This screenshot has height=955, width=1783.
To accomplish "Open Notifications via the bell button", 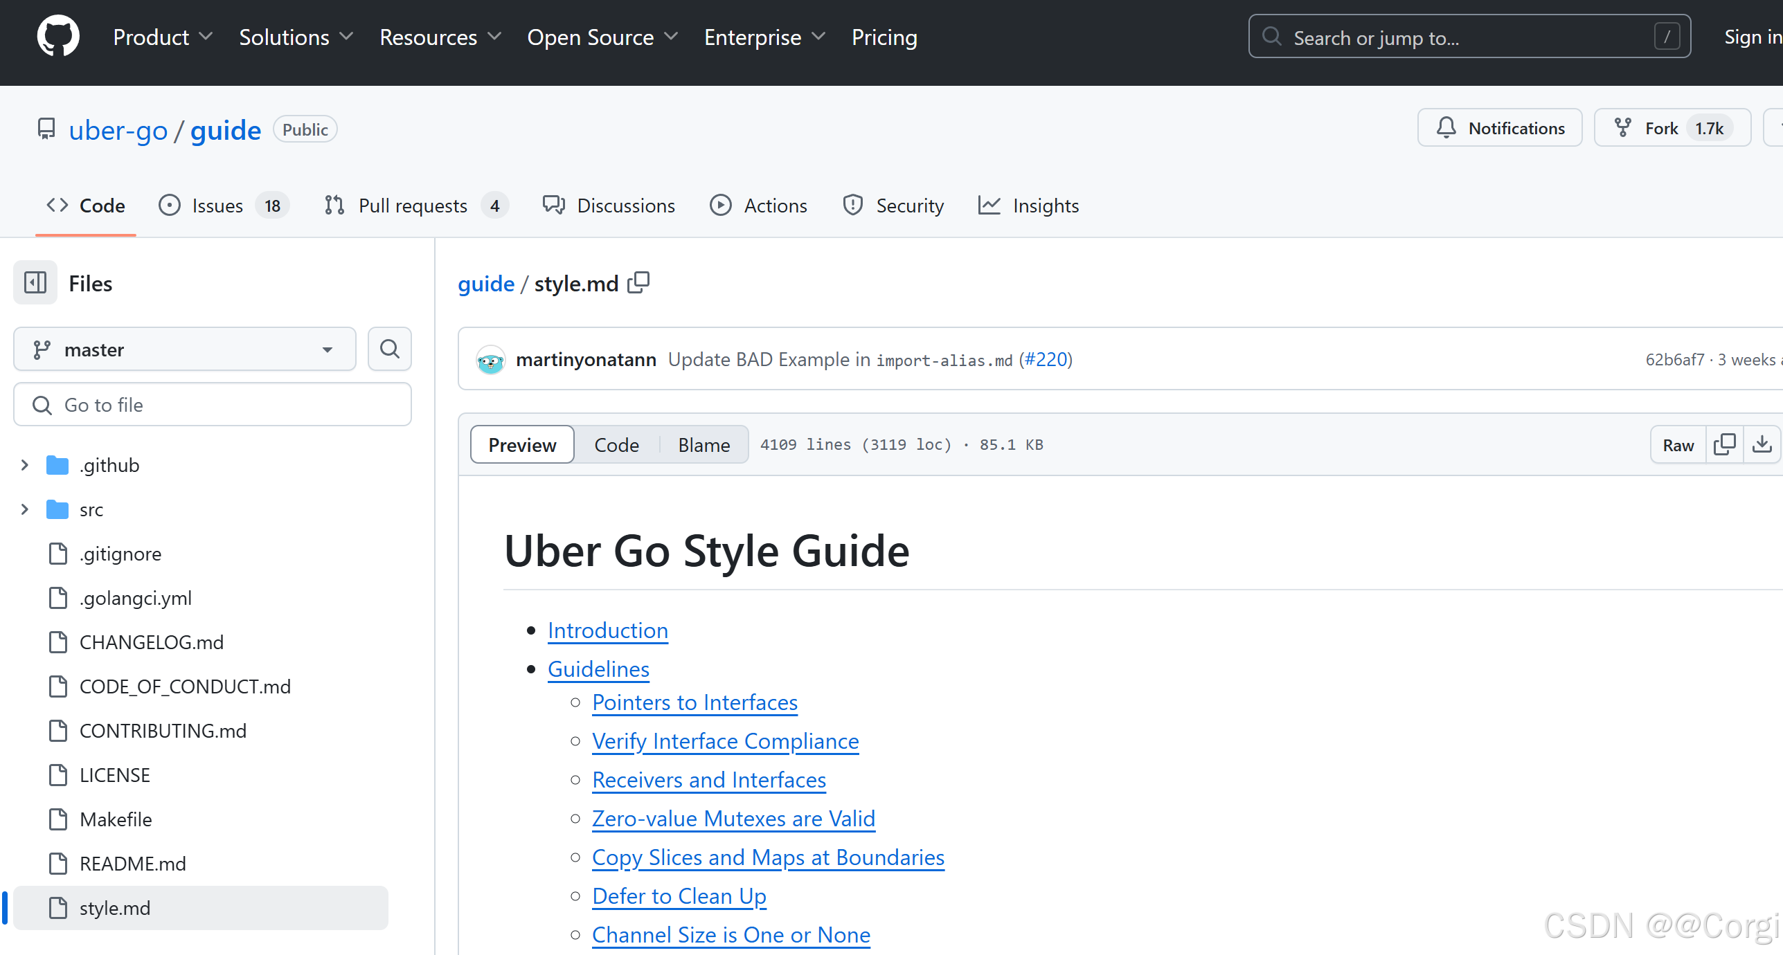I will click(x=1500, y=128).
